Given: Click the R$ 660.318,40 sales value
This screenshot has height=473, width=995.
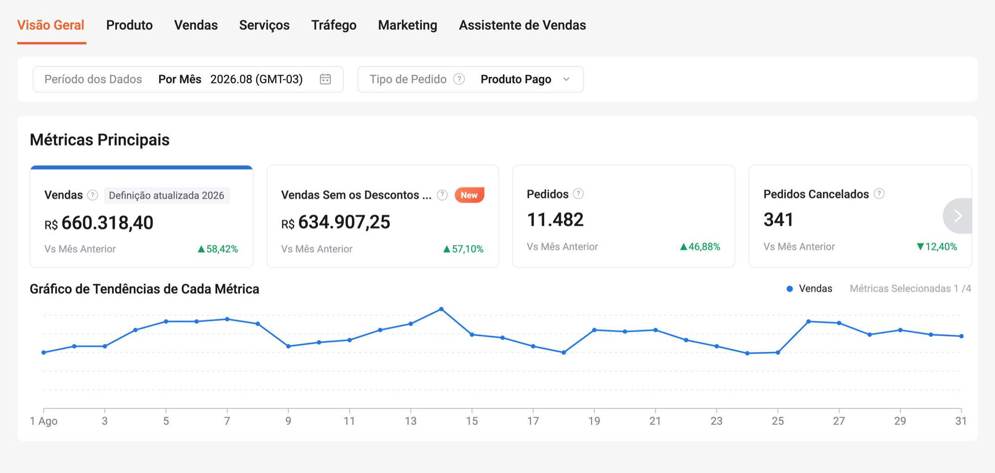Looking at the screenshot, I should pos(99,223).
